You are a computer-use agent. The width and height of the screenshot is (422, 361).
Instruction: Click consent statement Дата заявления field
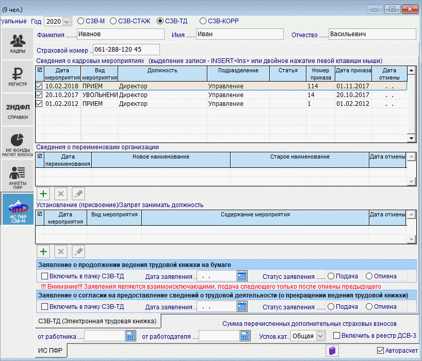(217, 307)
